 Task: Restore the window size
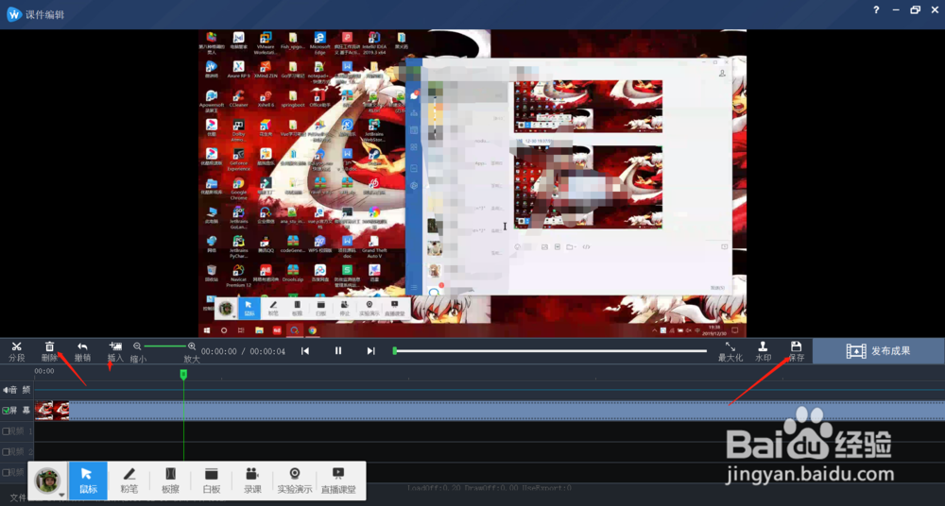click(916, 9)
